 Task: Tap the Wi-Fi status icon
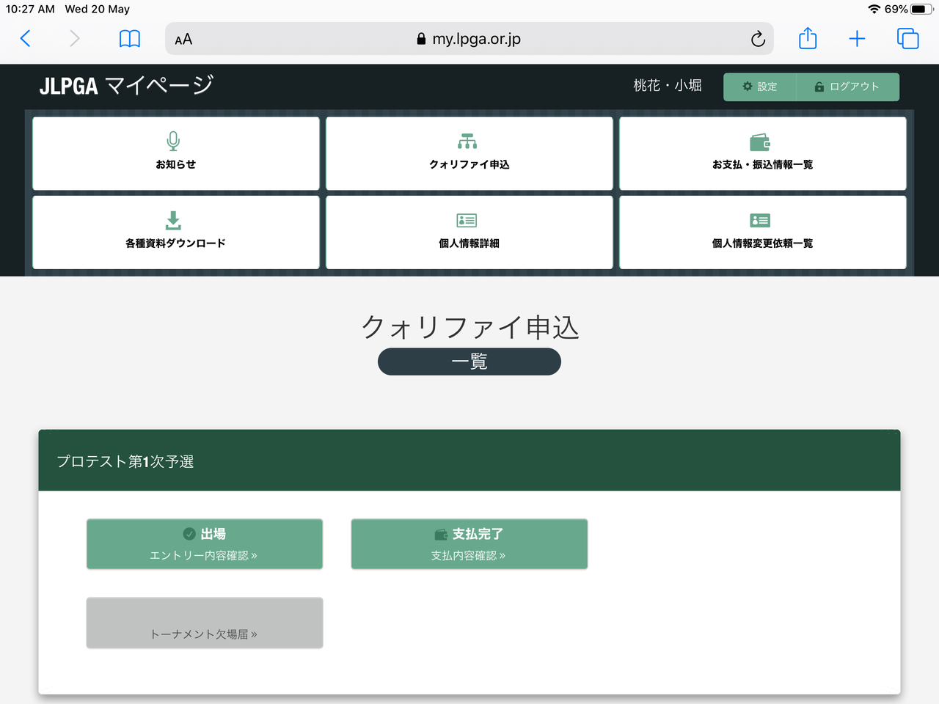874,9
